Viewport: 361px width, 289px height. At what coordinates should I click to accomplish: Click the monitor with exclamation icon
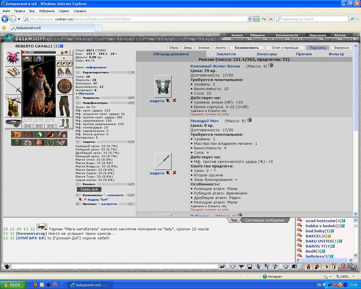(x=250, y=266)
